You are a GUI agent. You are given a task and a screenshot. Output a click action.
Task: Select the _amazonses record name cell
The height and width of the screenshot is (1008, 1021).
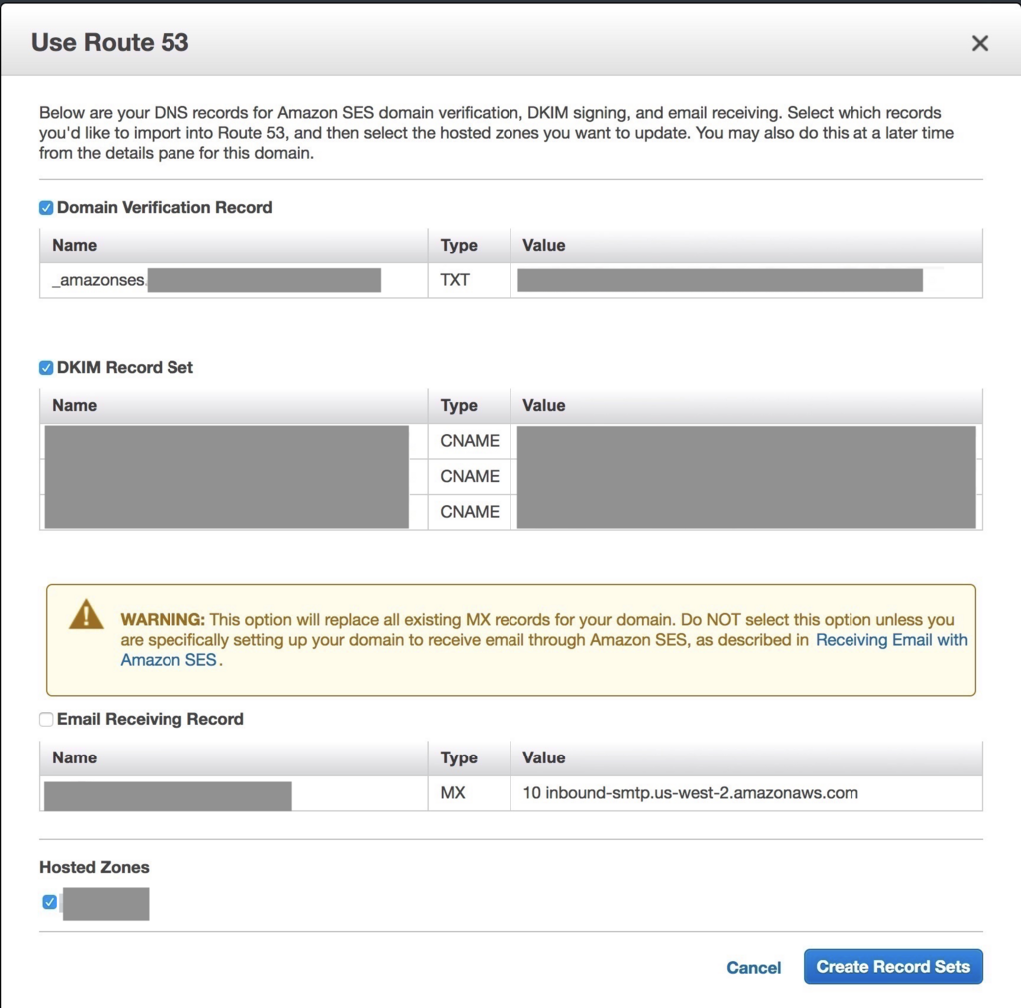click(x=233, y=280)
